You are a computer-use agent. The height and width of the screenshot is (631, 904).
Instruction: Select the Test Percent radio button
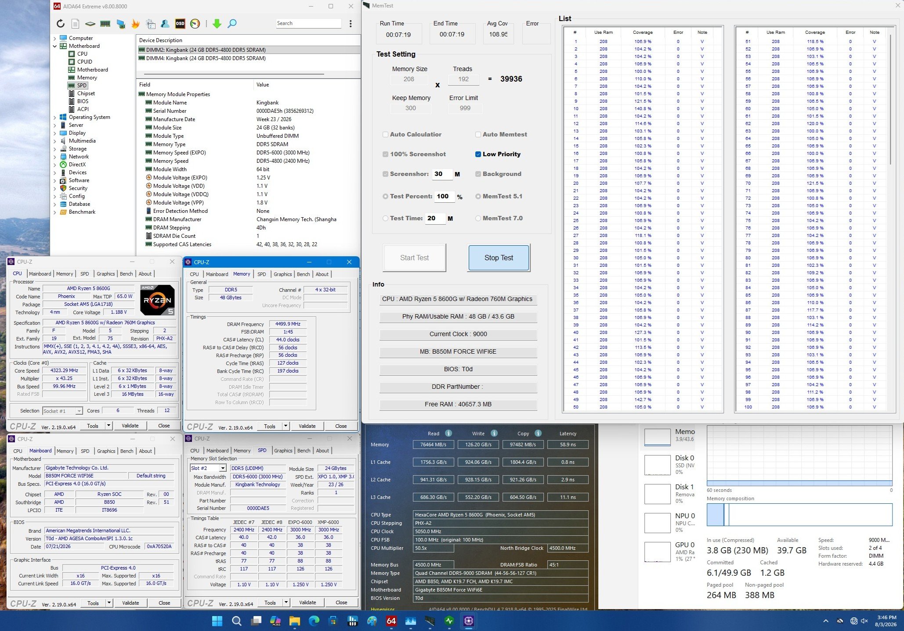coord(385,197)
